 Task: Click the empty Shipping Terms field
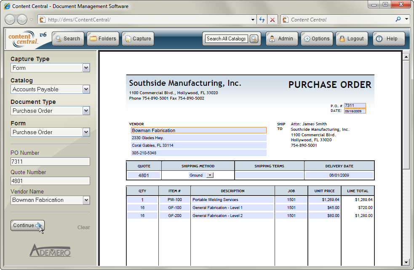click(x=269, y=175)
